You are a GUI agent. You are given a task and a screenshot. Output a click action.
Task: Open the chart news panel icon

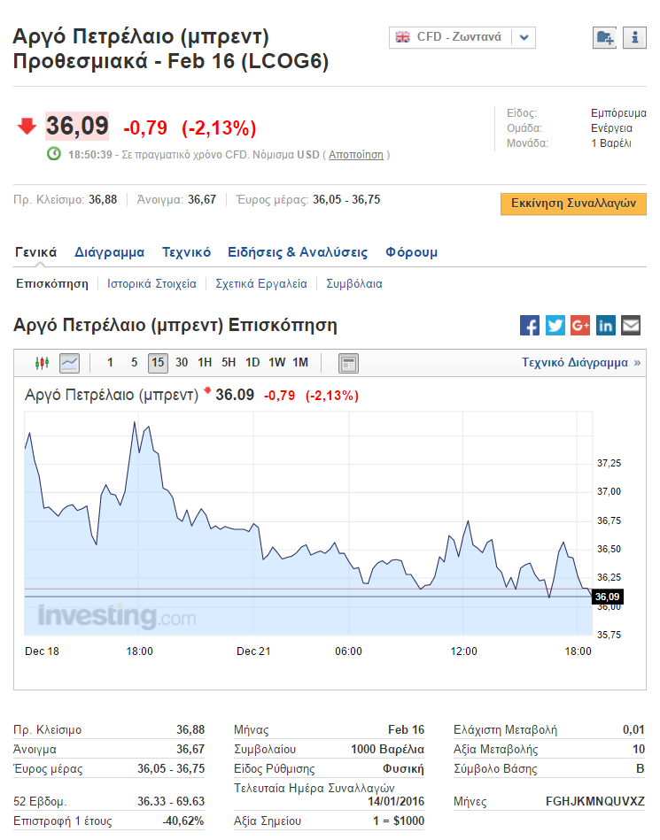pyautogui.click(x=348, y=363)
